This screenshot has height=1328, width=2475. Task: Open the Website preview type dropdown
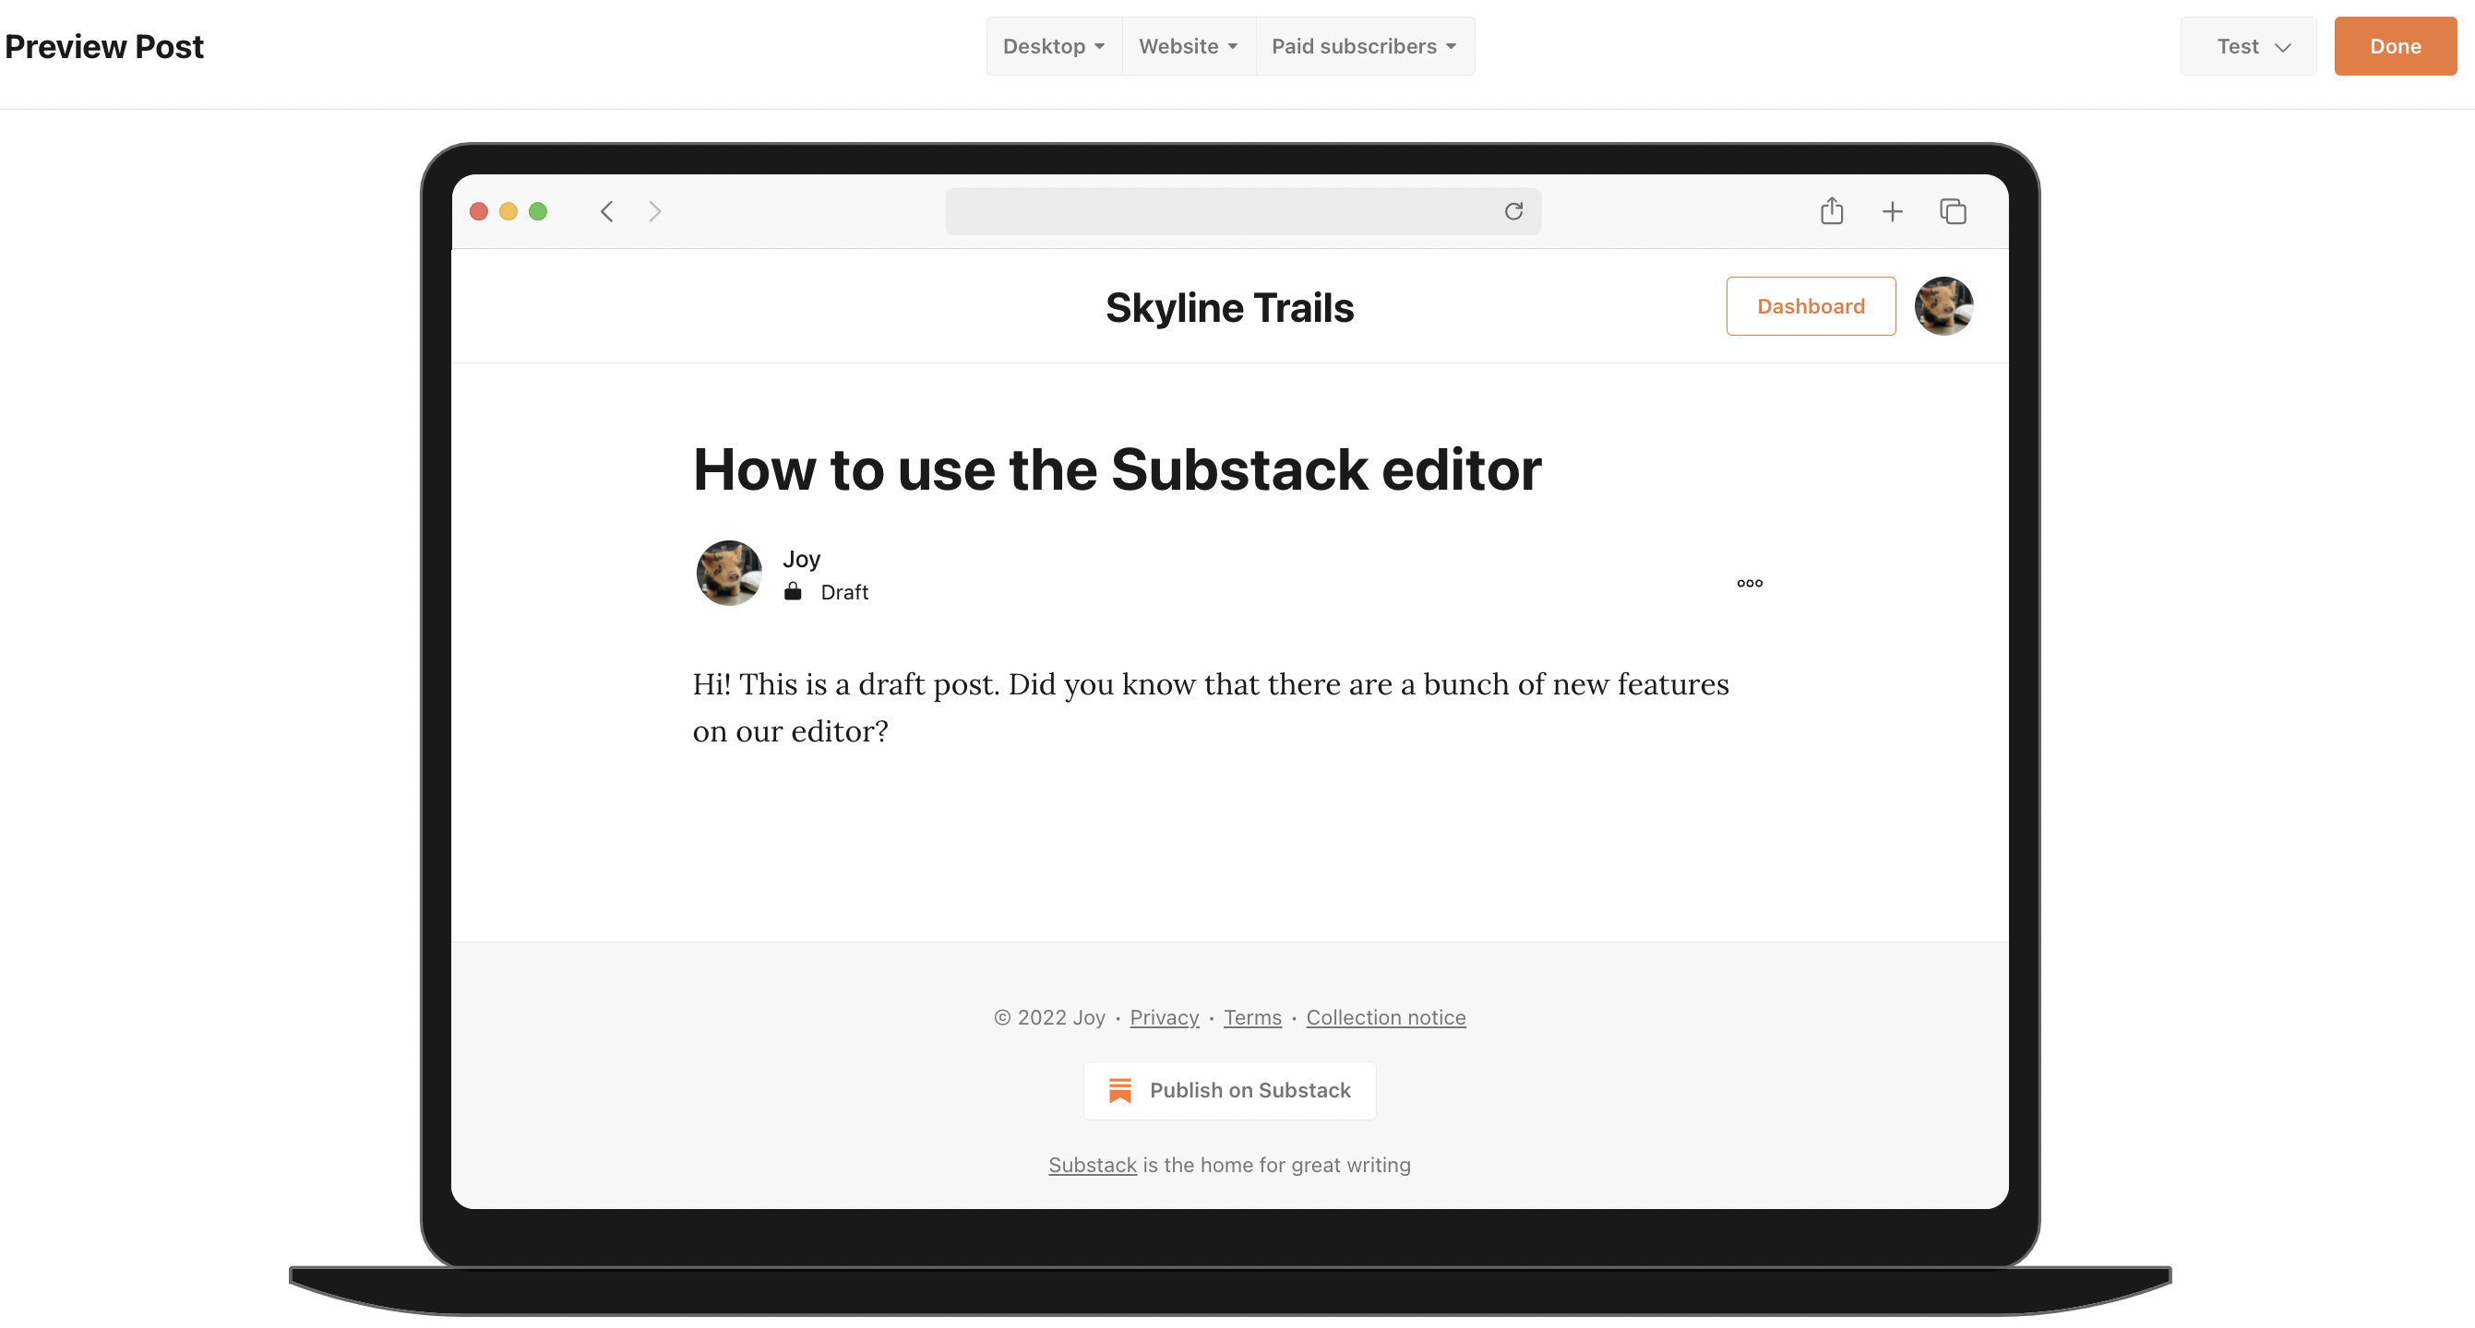click(1189, 46)
